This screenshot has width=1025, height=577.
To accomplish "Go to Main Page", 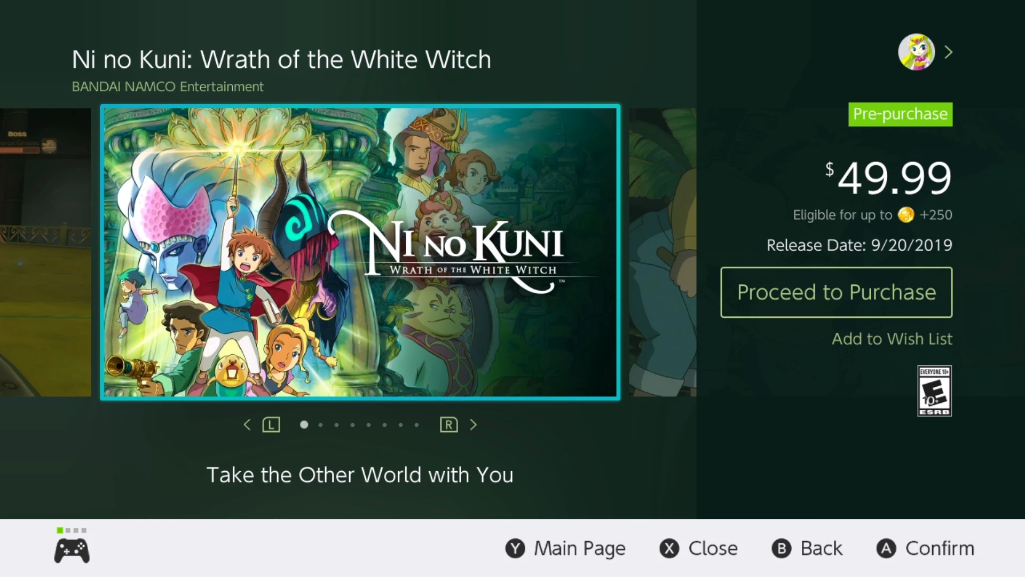I will [580, 548].
